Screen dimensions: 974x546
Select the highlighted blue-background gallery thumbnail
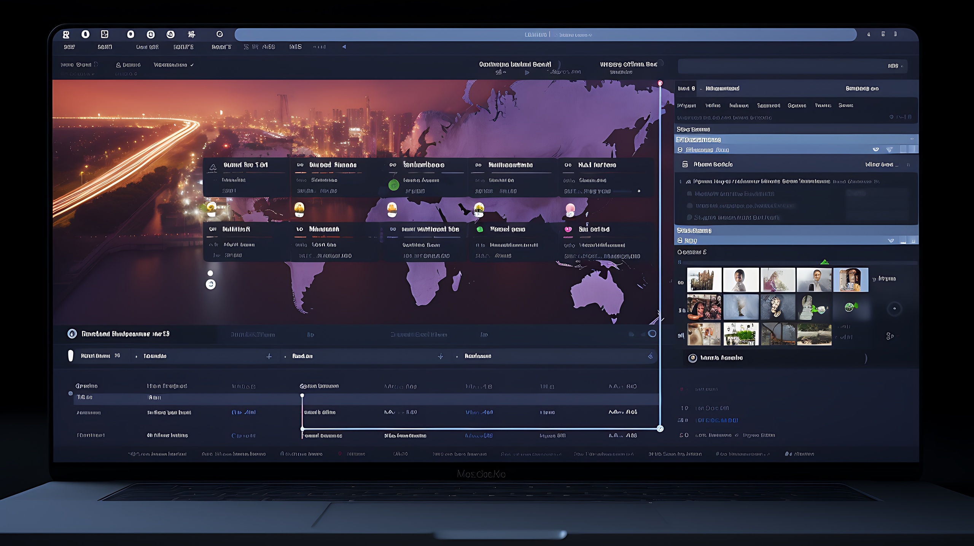coord(851,280)
